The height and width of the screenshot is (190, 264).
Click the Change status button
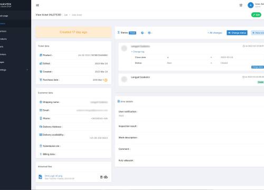point(237,33)
